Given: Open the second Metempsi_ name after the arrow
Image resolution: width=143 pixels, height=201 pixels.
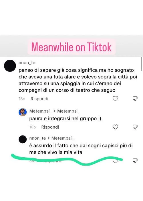Looking at the screenshot, I should coord(68,111).
